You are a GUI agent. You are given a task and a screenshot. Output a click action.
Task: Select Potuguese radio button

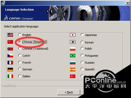coord(82,55)
